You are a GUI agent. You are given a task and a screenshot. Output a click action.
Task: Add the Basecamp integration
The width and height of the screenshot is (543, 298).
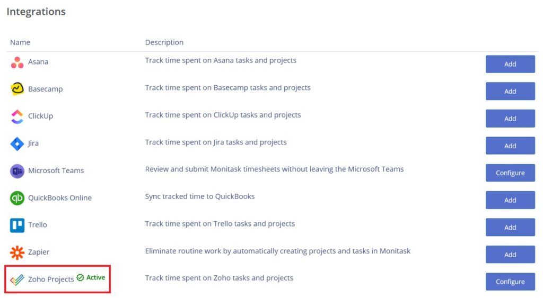510,91
